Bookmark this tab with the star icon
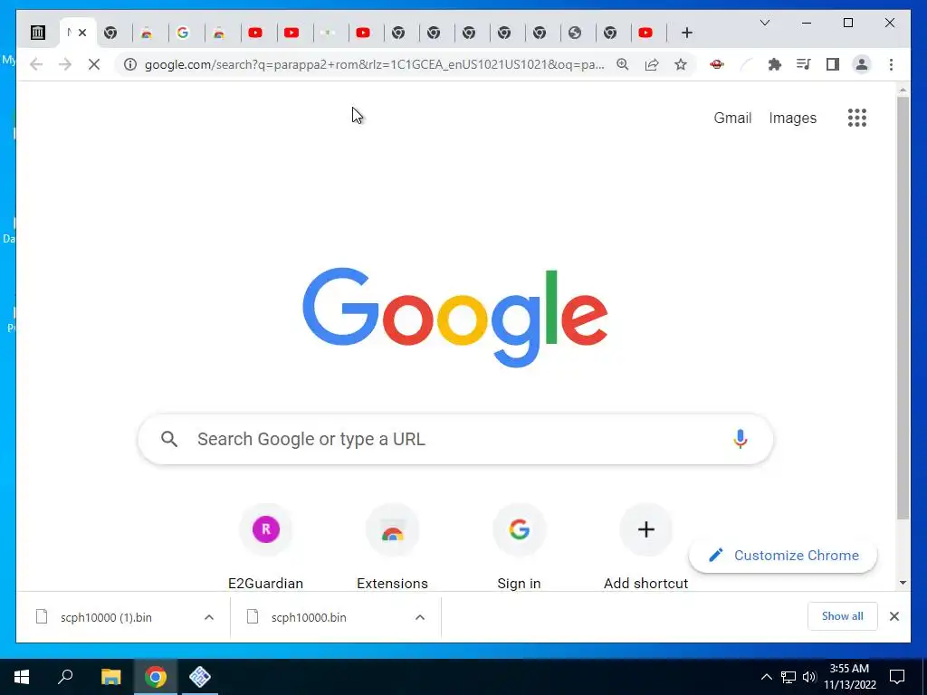 (681, 64)
